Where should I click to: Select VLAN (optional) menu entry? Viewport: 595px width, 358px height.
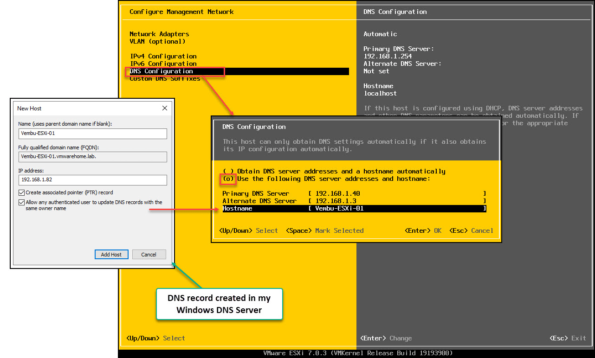[x=157, y=41]
